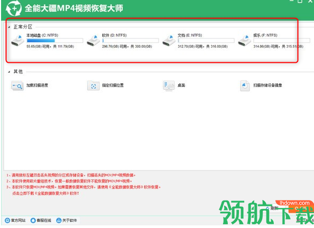The width and height of the screenshot is (314, 228).
Task: Open 指定扫描位置 folder icon
Action: (94, 86)
